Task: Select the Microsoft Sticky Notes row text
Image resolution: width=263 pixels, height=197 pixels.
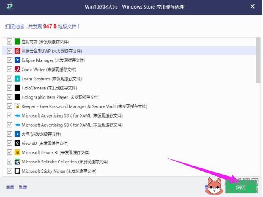Action: [59, 171]
